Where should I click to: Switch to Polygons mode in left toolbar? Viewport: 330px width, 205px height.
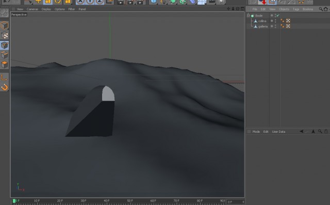click(5, 65)
